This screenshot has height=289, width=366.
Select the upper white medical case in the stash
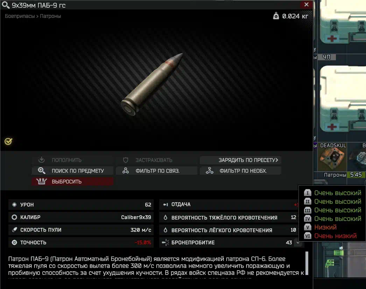[343, 22]
